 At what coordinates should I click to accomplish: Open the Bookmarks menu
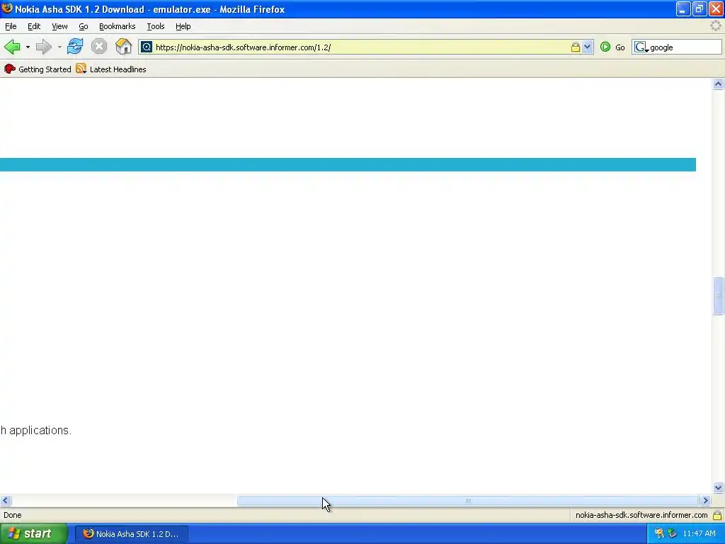click(x=117, y=26)
